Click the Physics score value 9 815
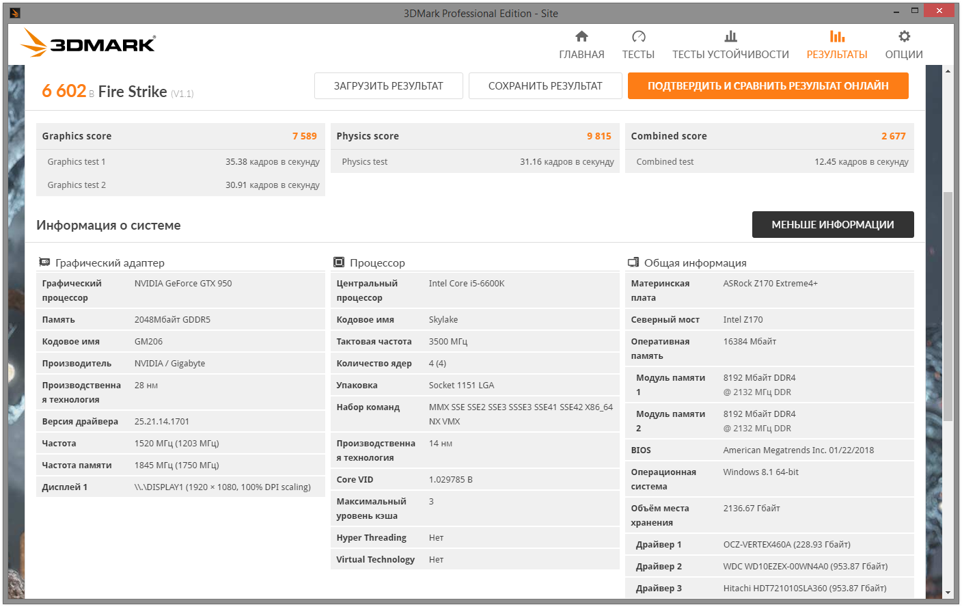This screenshot has width=962, height=607. (599, 136)
